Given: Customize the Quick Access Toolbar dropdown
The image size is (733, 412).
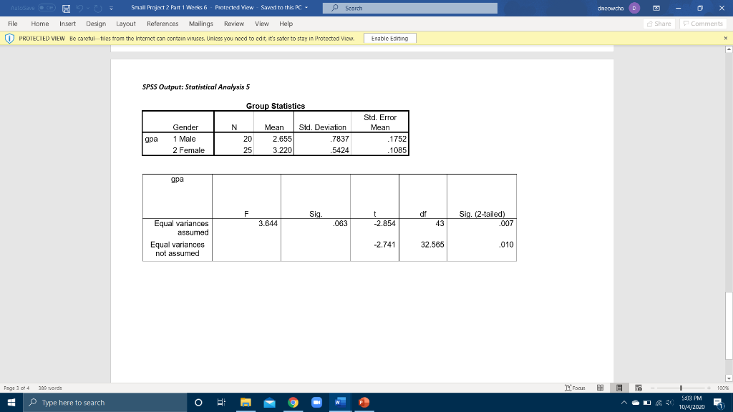Looking at the screenshot, I should (x=112, y=8).
